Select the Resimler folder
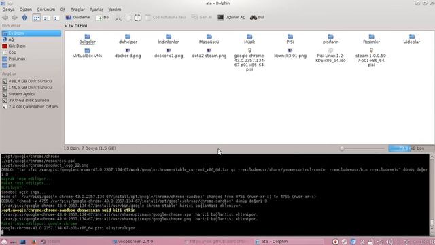435x245 pixels. click(x=371, y=39)
